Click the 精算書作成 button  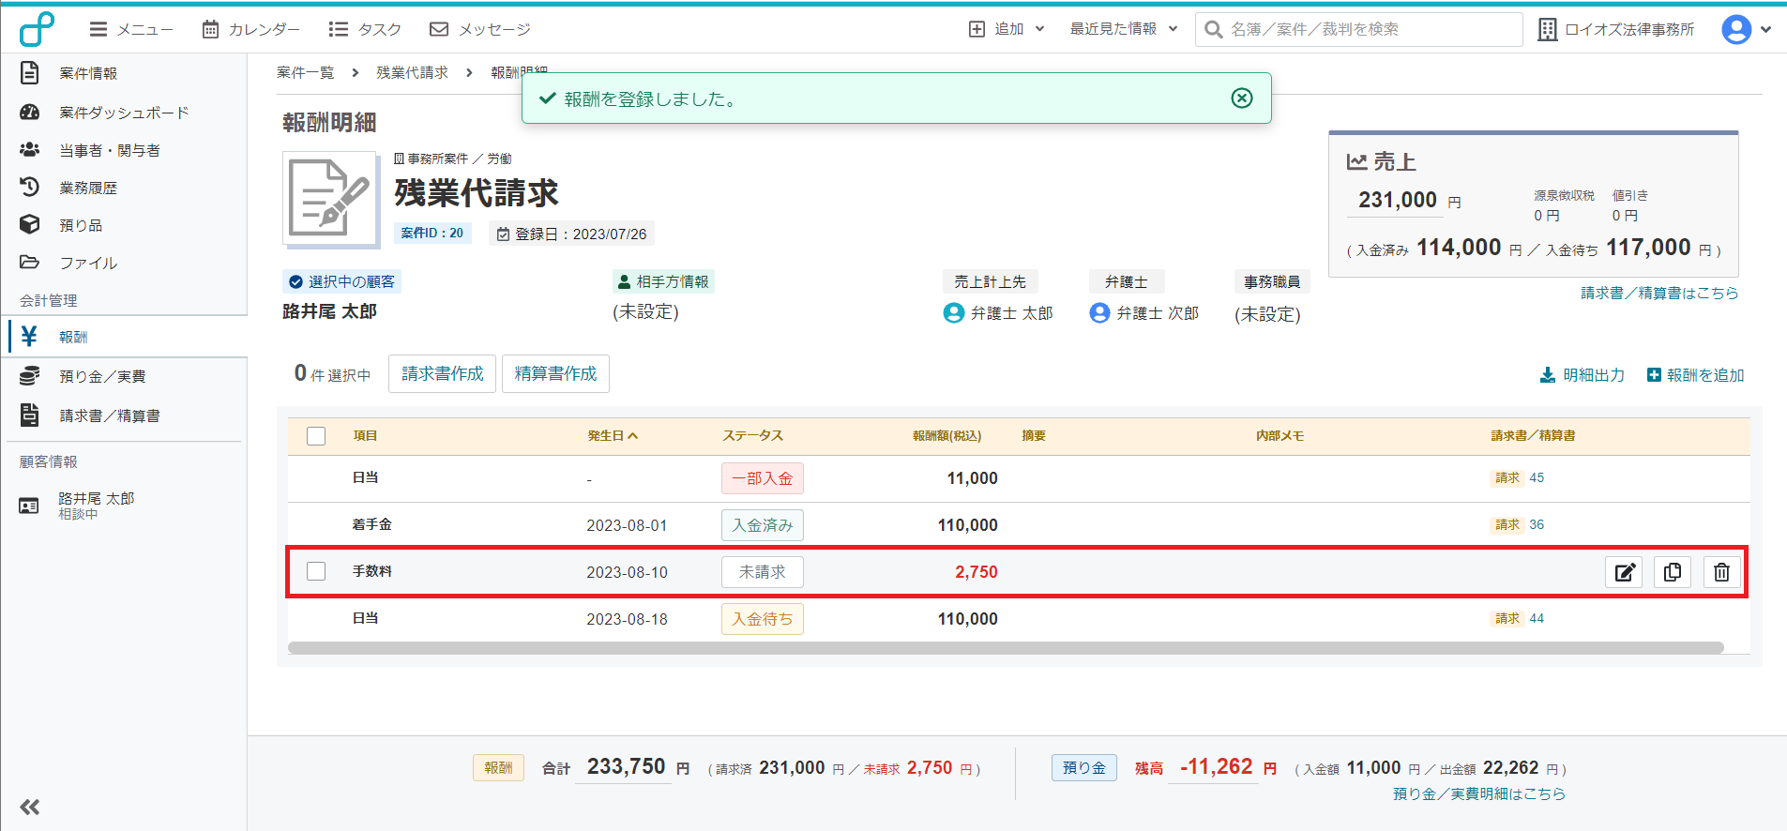pos(555,373)
